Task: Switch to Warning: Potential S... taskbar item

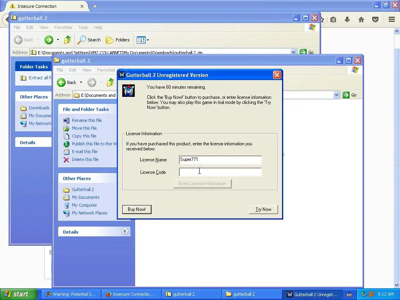Action: (71, 295)
